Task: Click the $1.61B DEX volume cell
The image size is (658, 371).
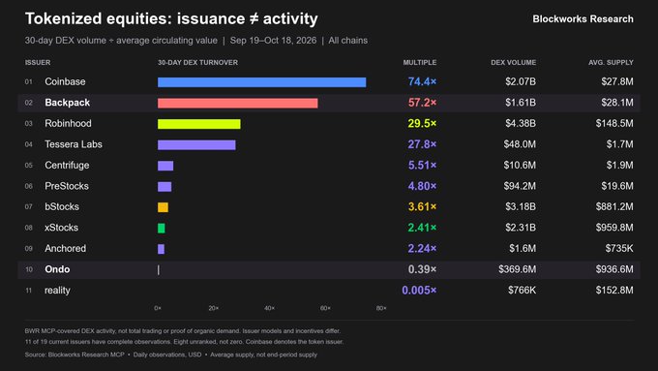Action: point(521,103)
